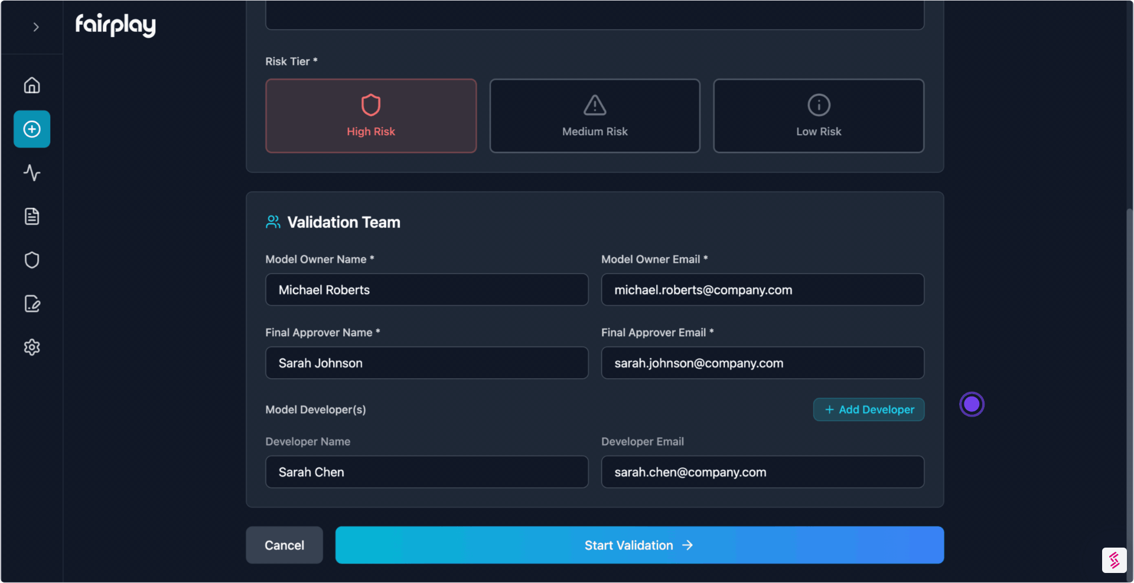Click the Developer Email input field
This screenshot has height=583, width=1134.
coord(762,472)
